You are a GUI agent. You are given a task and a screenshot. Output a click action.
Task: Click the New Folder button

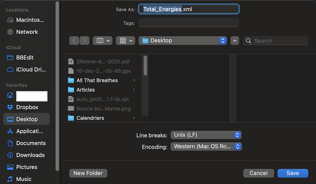click(88, 173)
